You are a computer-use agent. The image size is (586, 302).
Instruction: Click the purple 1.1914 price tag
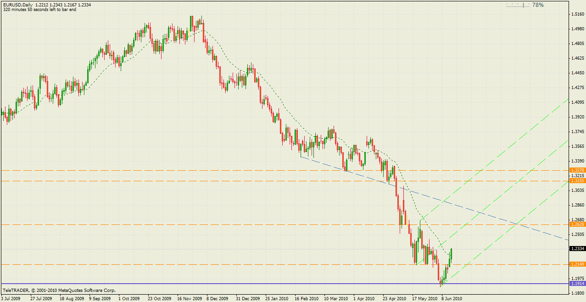click(x=577, y=284)
